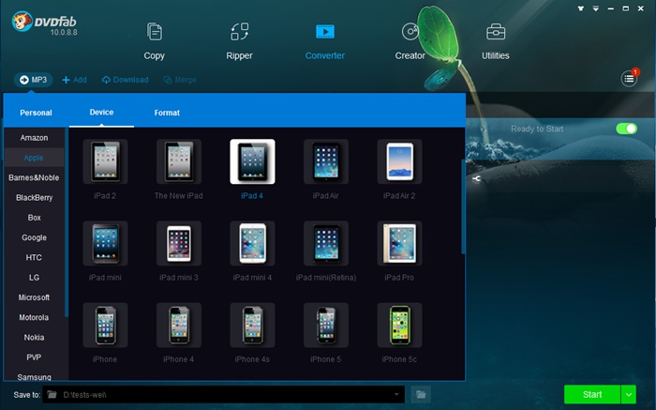Expand the Save to path dropdown

[x=396, y=394]
